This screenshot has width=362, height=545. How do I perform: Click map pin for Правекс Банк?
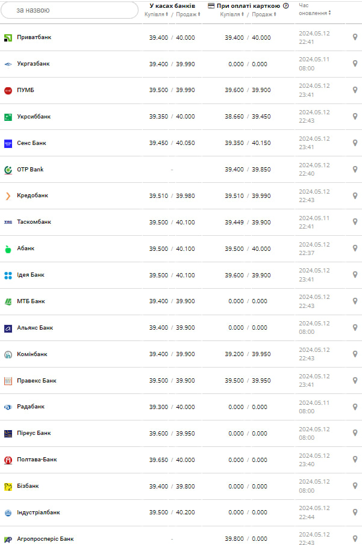[x=355, y=380]
